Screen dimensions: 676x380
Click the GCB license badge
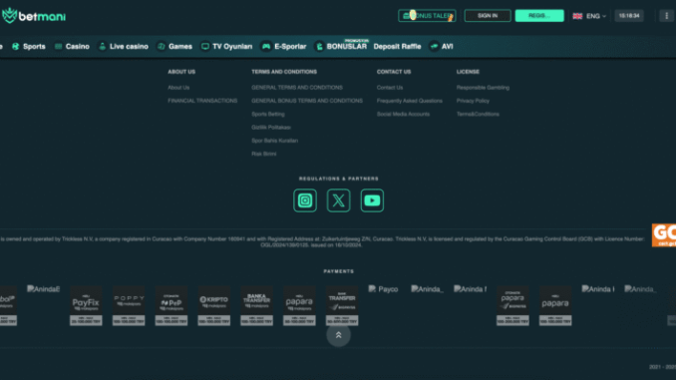(664, 235)
